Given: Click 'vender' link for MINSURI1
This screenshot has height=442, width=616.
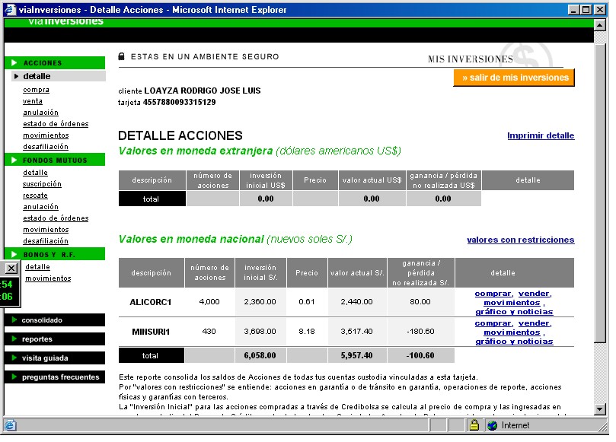Looking at the screenshot, I should pos(534,323).
